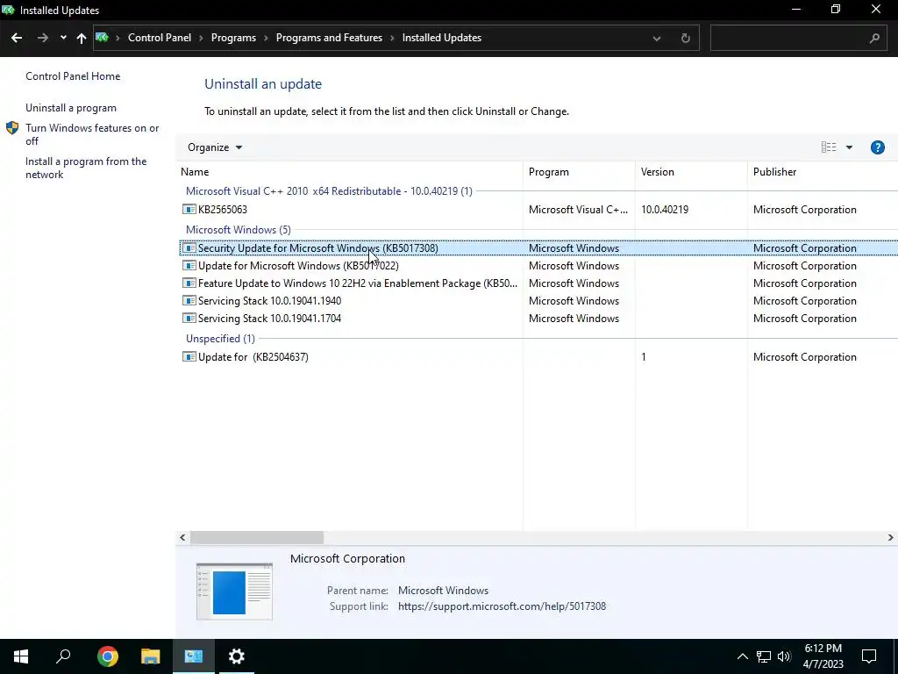Refresh the Installed Updates list
The width and height of the screenshot is (898, 674).
(x=686, y=39)
